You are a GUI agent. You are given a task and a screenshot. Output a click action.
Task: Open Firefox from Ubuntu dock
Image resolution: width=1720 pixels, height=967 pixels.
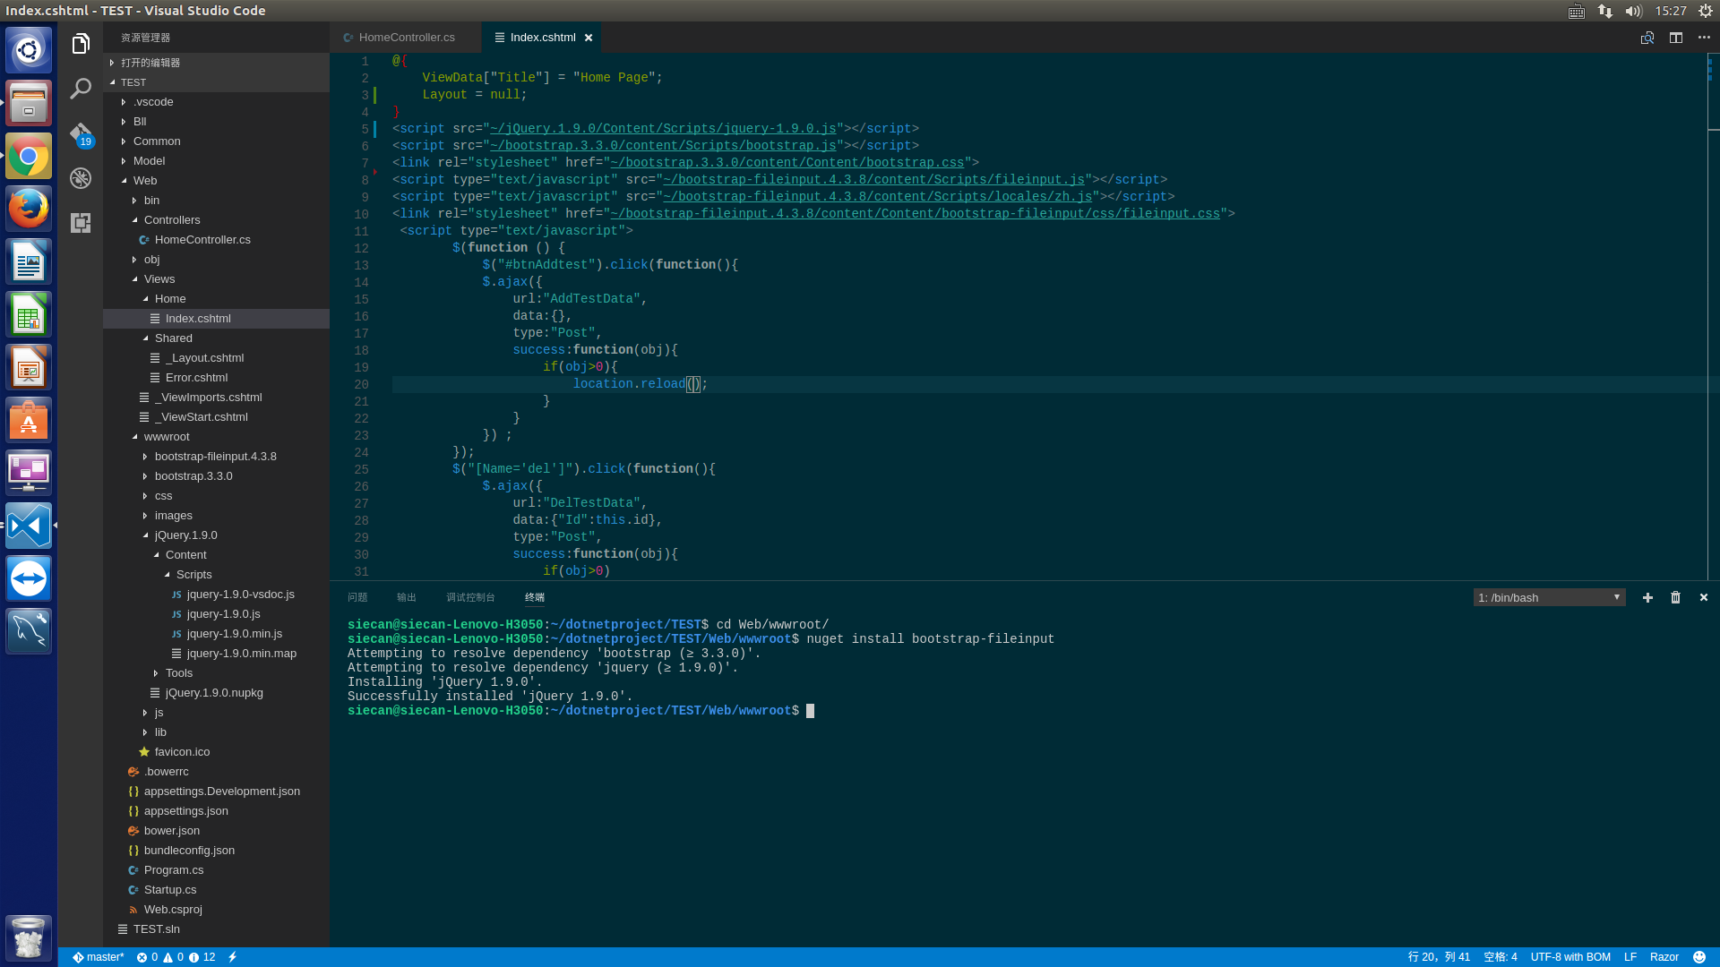(x=29, y=210)
